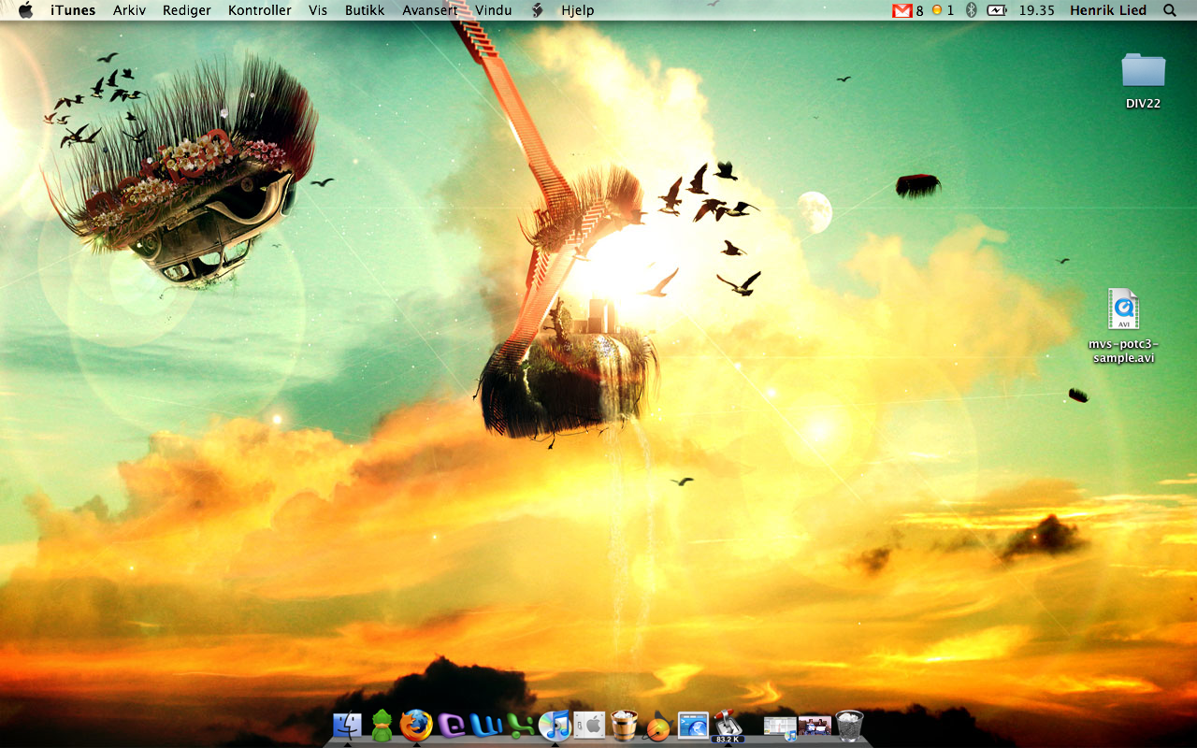This screenshot has width=1197, height=748.
Task: Open the Vis menu
Action: 318,10
